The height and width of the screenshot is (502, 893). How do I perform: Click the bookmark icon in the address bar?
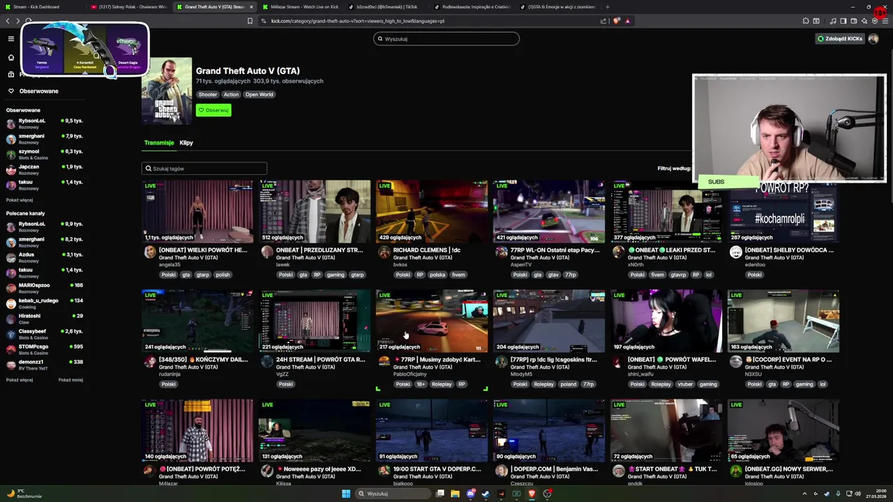(x=250, y=21)
